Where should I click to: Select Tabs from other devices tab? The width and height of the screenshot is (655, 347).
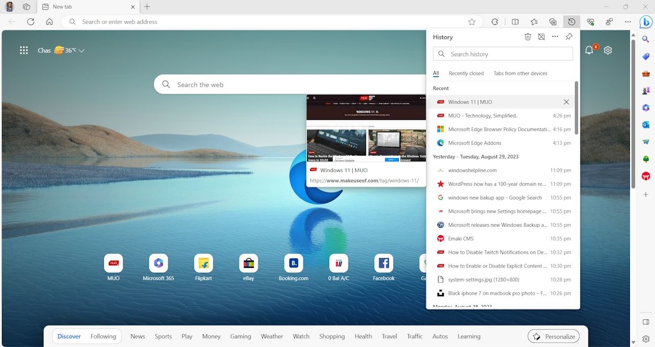click(520, 73)
